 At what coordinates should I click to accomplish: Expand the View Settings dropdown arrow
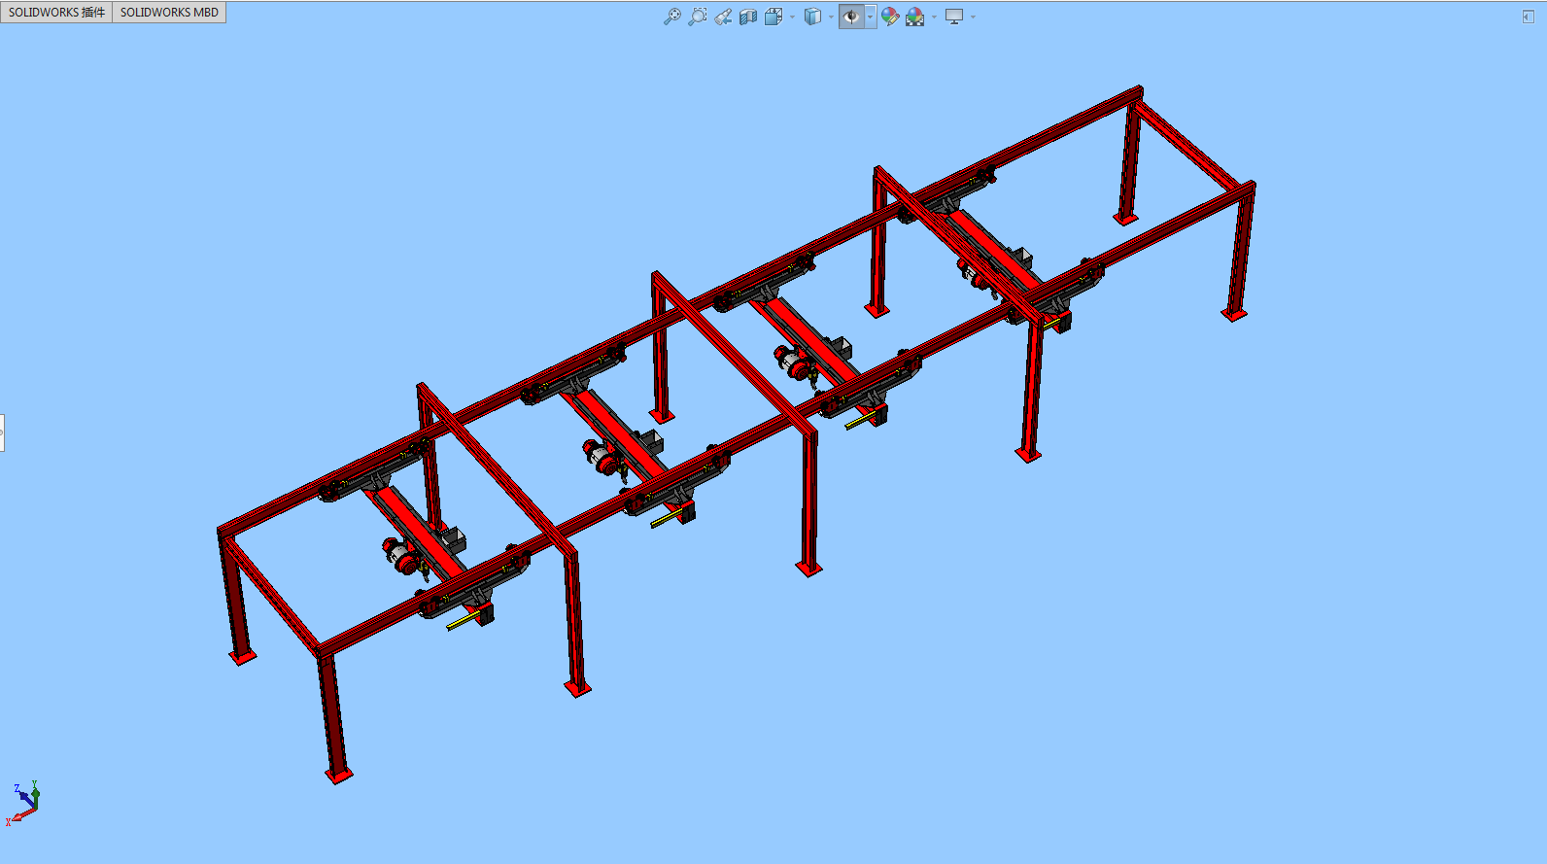pyautogui.click(x=973, y=17)
